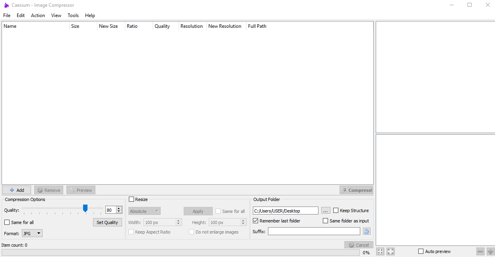
Task: Sort by New Resolution column header
Action: [226, 26]
